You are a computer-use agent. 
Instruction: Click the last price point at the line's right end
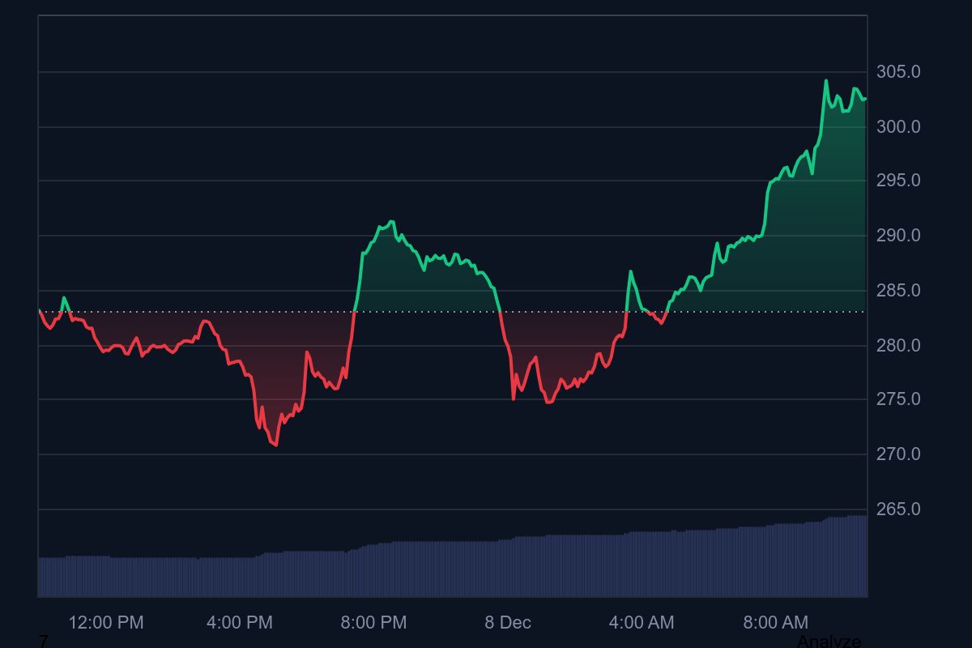coord(865,99)
